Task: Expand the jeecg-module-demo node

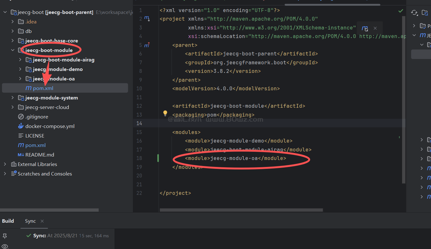Action: [x=20, y=69]
